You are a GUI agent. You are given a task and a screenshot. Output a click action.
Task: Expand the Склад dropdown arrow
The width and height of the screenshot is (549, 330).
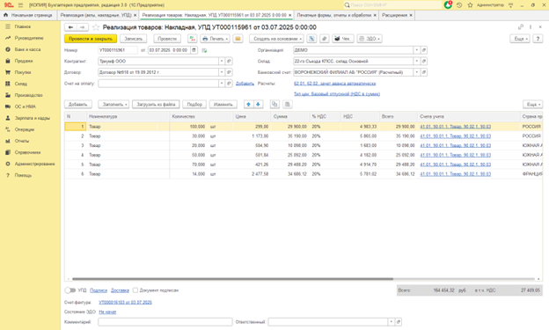tap(417, 62)
